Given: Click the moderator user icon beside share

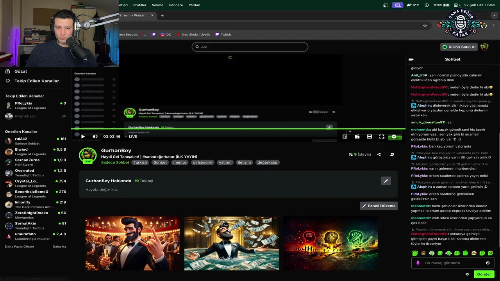Looking at the screenshot, I should coord(392,155).
